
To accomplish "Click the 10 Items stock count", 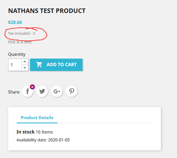I will click(44, 132).
